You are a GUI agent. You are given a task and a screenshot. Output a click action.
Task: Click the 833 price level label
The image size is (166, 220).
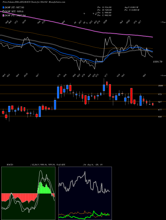pyautogui.click(x=160, y=117)
